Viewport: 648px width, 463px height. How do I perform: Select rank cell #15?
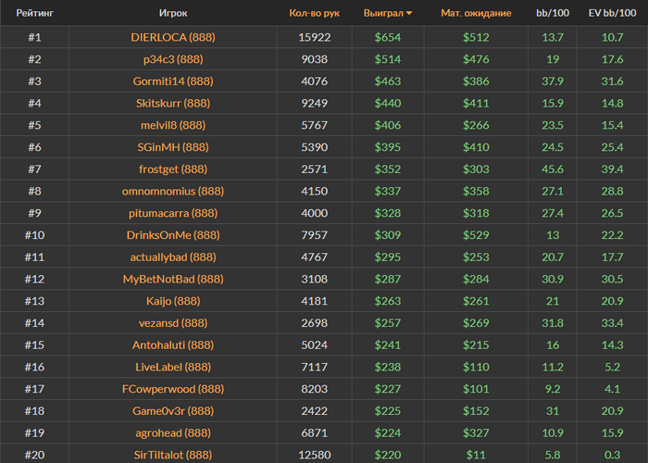pyautogui.click(x=35, y=344)
